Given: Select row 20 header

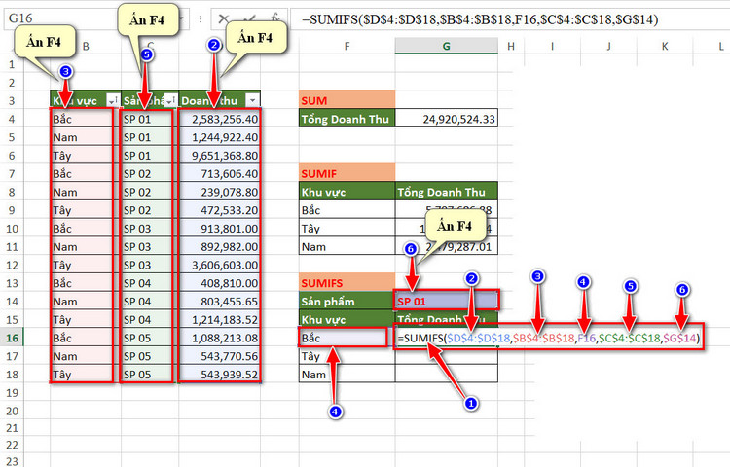Looking at the screenshot, I should 12,412.
